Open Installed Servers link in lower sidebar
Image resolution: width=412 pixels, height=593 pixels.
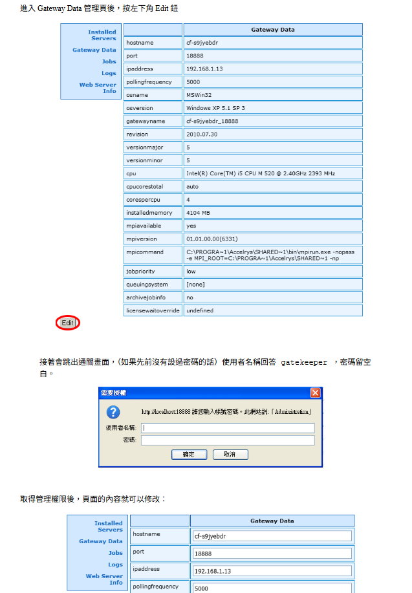pos(109,526)
